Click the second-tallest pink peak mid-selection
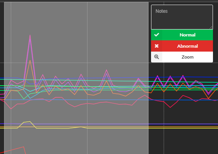The width and height of the screenshot is (218, 154). coord(106,70)
